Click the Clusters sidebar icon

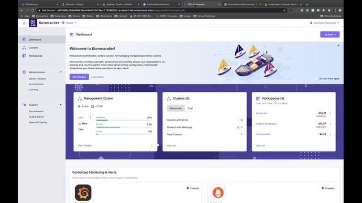pos(24,47)
